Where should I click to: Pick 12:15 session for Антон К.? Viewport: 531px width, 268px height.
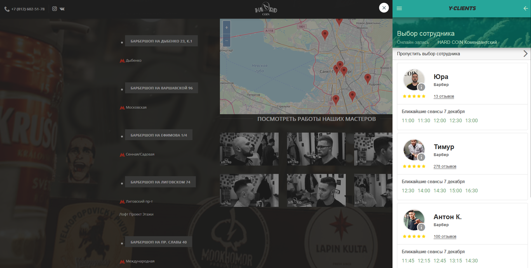424,261
